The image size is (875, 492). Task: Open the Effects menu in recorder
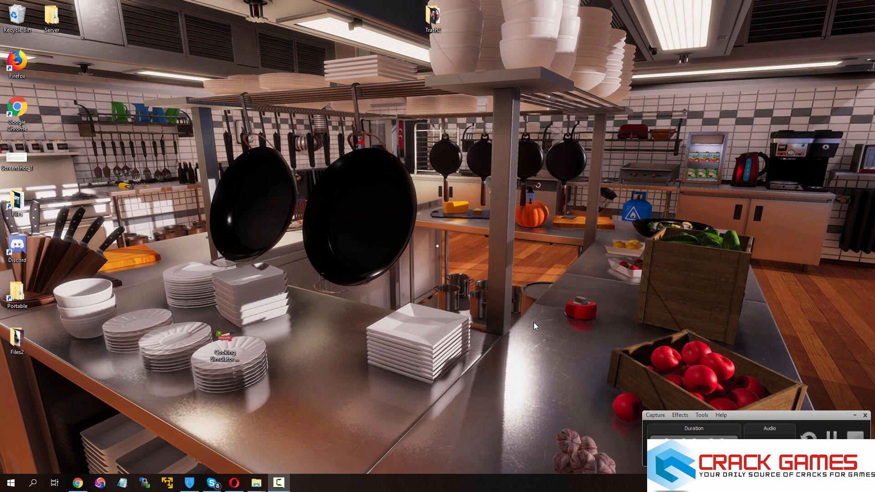679,415
